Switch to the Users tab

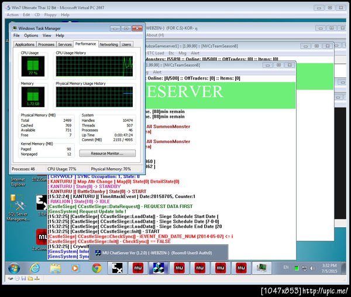tap(126, 45)
